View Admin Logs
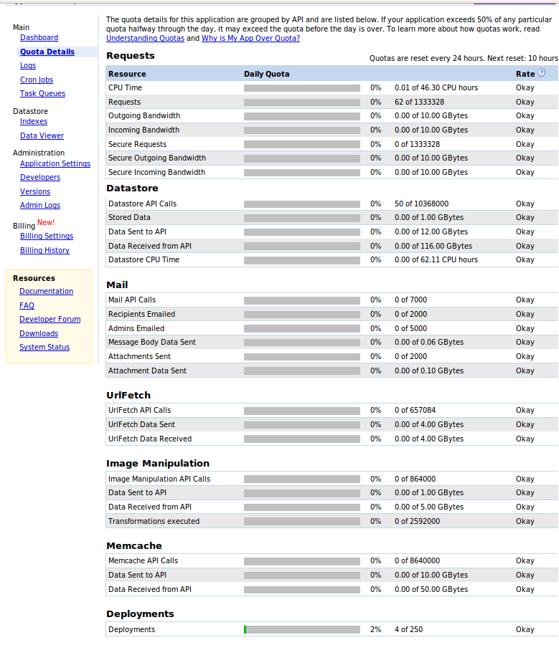 click(x=40, y=205)
